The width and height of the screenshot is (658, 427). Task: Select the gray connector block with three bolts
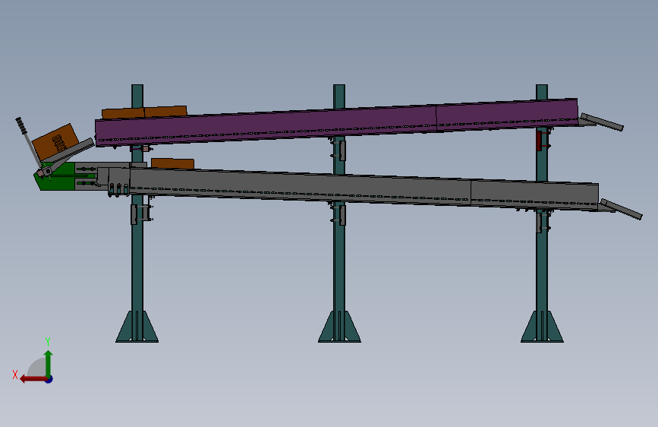(x=118, y=182)
